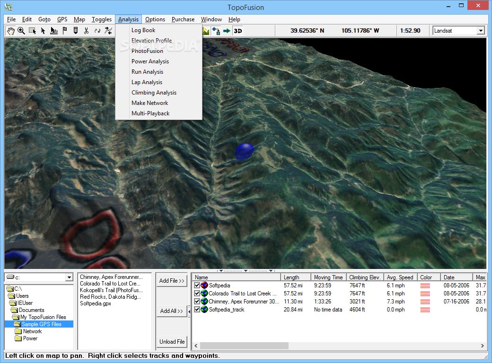Select the hand pan tool
The image size is (492, 363).
pyautogui.click(x=11, y=31)
